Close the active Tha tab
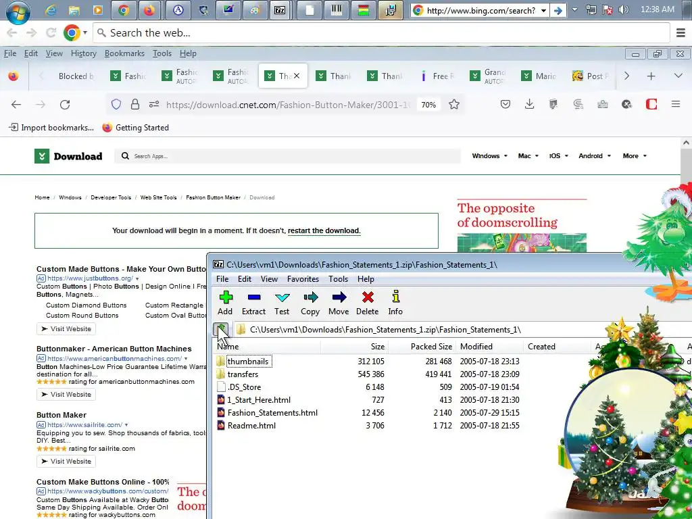Viewport: 692px width, 519px height. coord(297,76)
